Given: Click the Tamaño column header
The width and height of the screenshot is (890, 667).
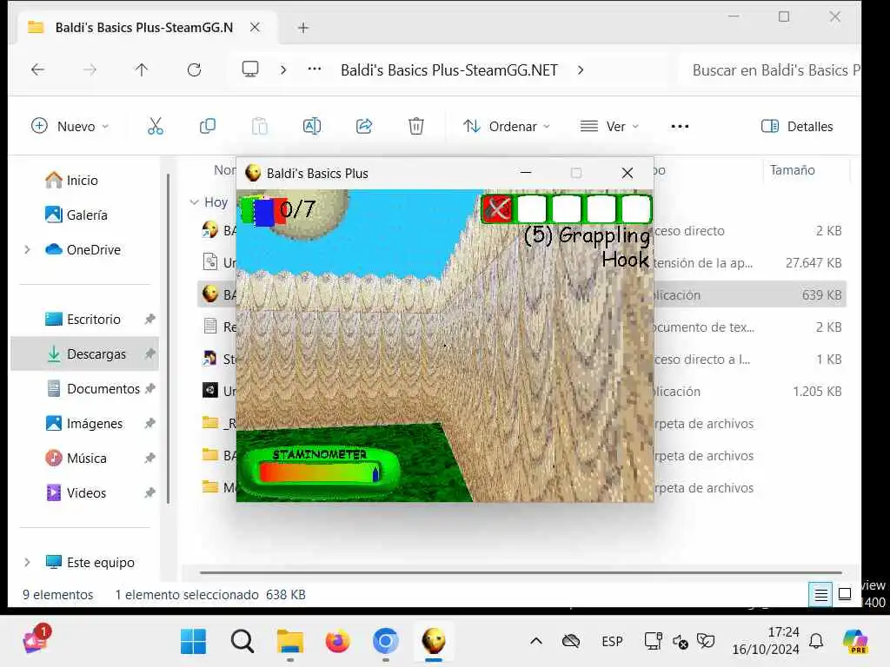Looking at the screenshot, I should coord(792,169).
